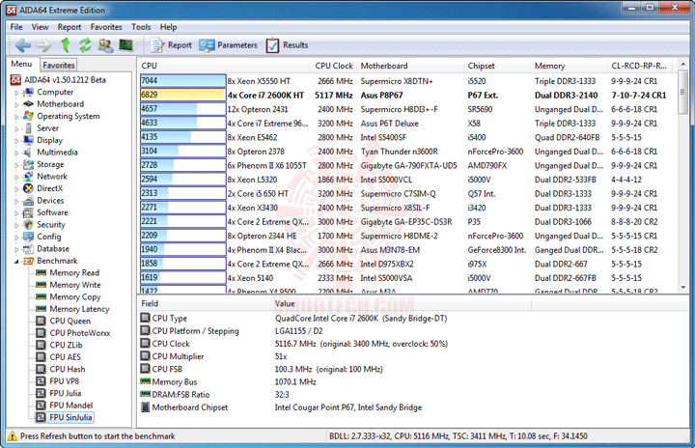Sort by the Chipset column header
The width and height of the screenshot is (695, 448).
pyautogui.click(x=497, y=66)
